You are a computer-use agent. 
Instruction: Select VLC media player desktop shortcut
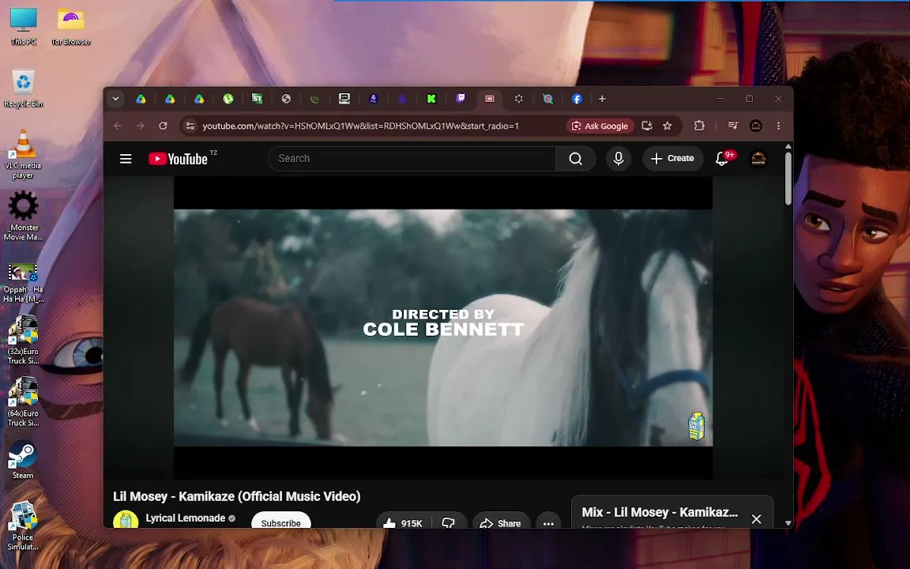[23, 154]
